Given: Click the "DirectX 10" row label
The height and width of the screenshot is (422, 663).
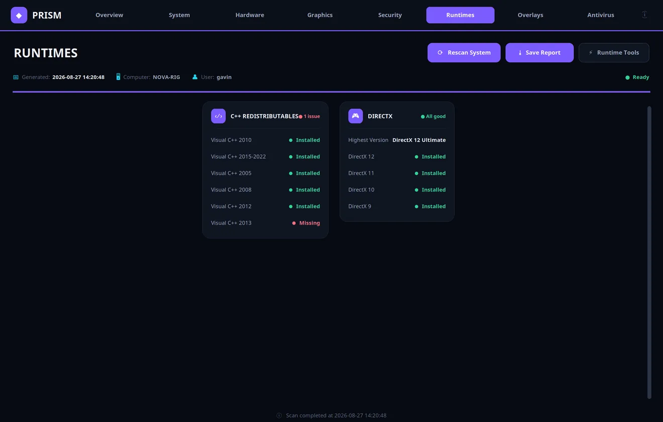Looking at the screenshot, I should tap(361, 190).
